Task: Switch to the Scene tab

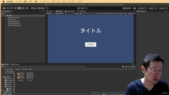Action: [50, 11]
